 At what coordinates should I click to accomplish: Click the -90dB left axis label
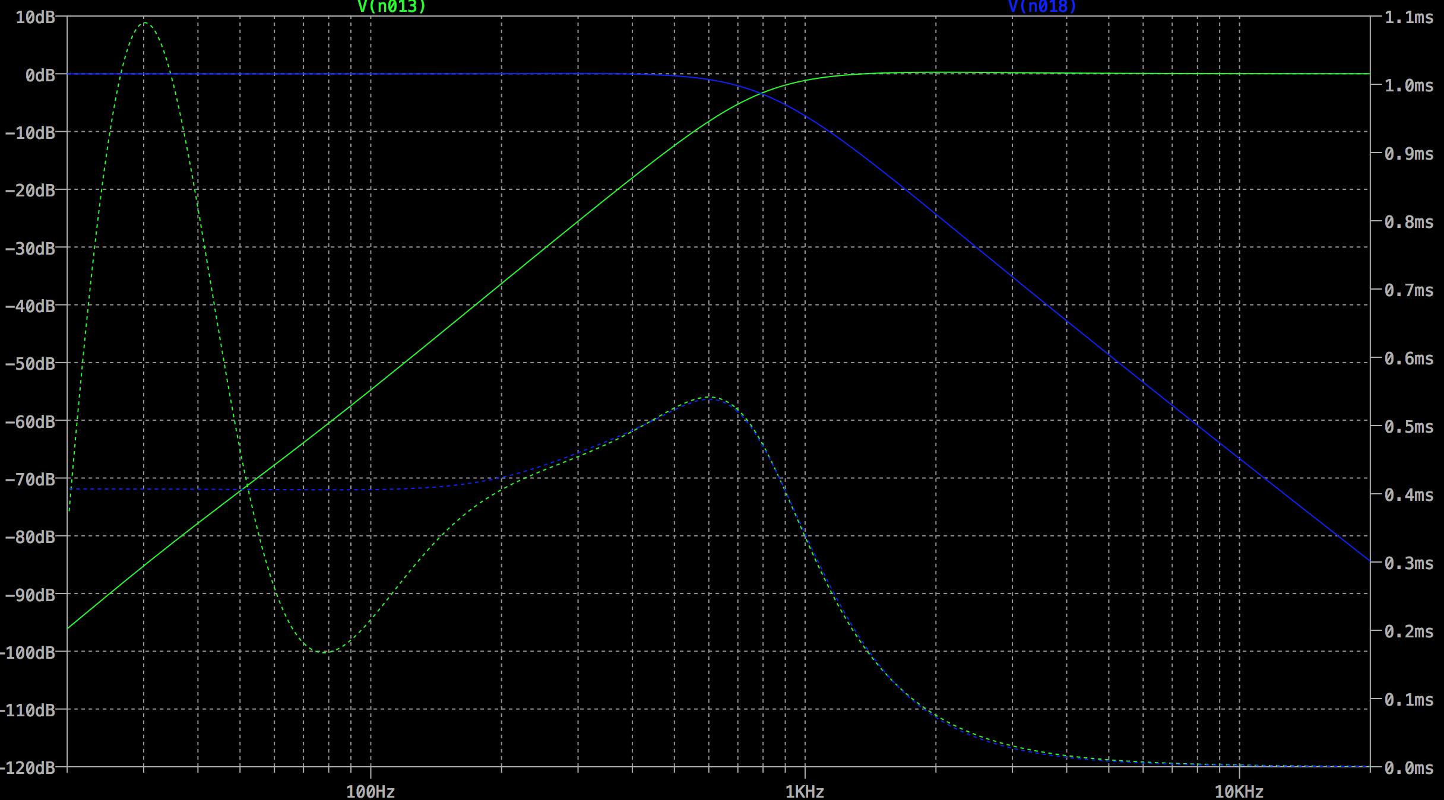(x=30, y=595)
